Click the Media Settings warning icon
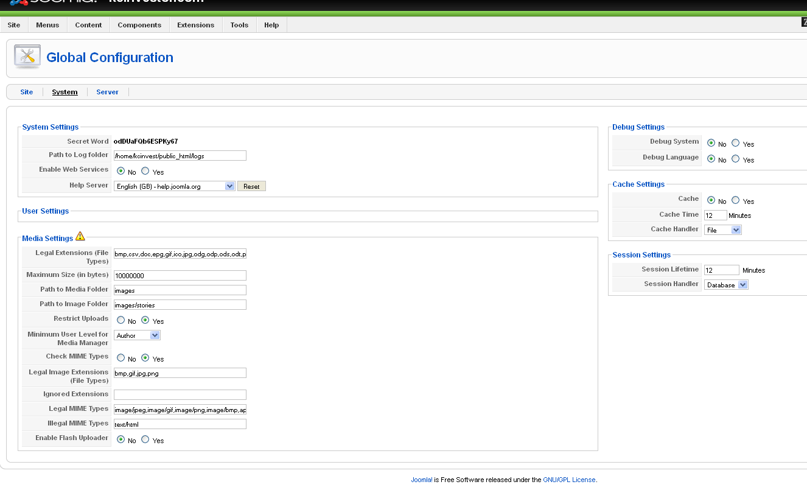The image size is (807, 504). coord(80,236)
